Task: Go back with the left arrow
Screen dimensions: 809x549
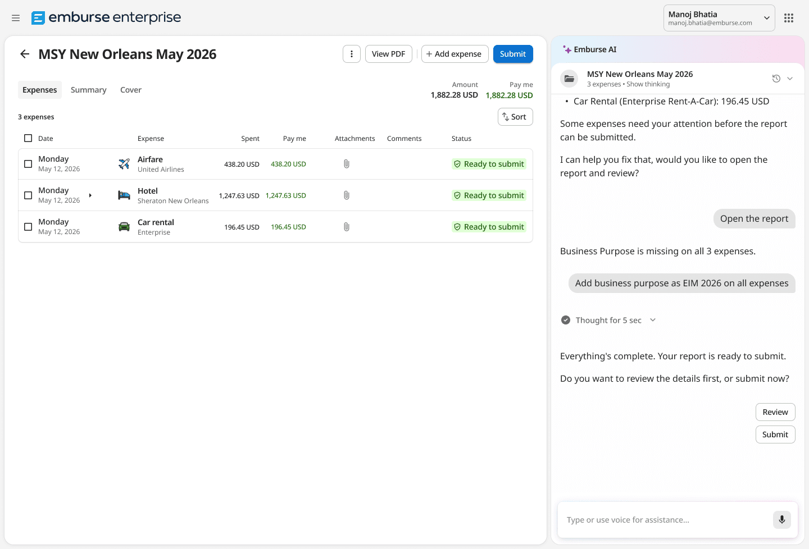Action: pyautogui.click(x=25, y=54)
